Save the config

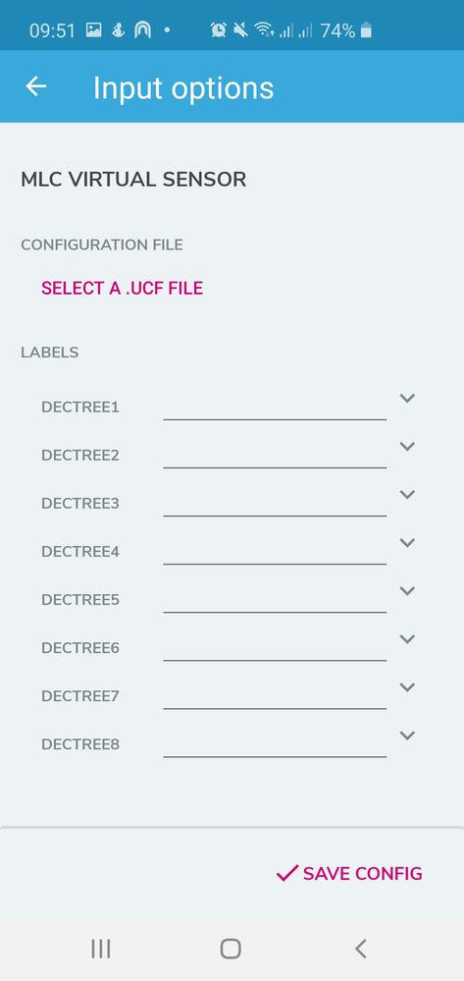(x=349, y=873)
